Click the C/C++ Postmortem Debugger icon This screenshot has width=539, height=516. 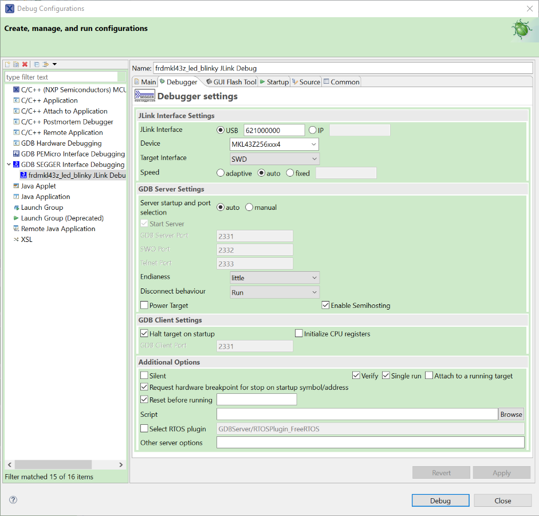tap(16, 122)
